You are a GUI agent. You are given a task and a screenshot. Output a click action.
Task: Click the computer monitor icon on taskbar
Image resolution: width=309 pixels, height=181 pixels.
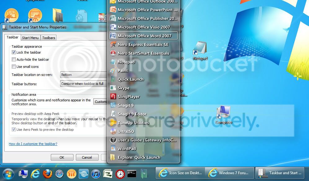click(23, 174)
